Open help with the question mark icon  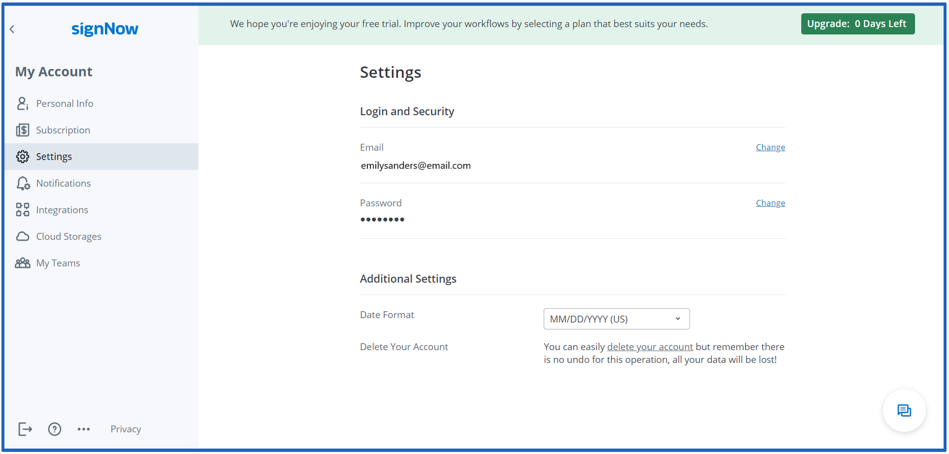55,429
